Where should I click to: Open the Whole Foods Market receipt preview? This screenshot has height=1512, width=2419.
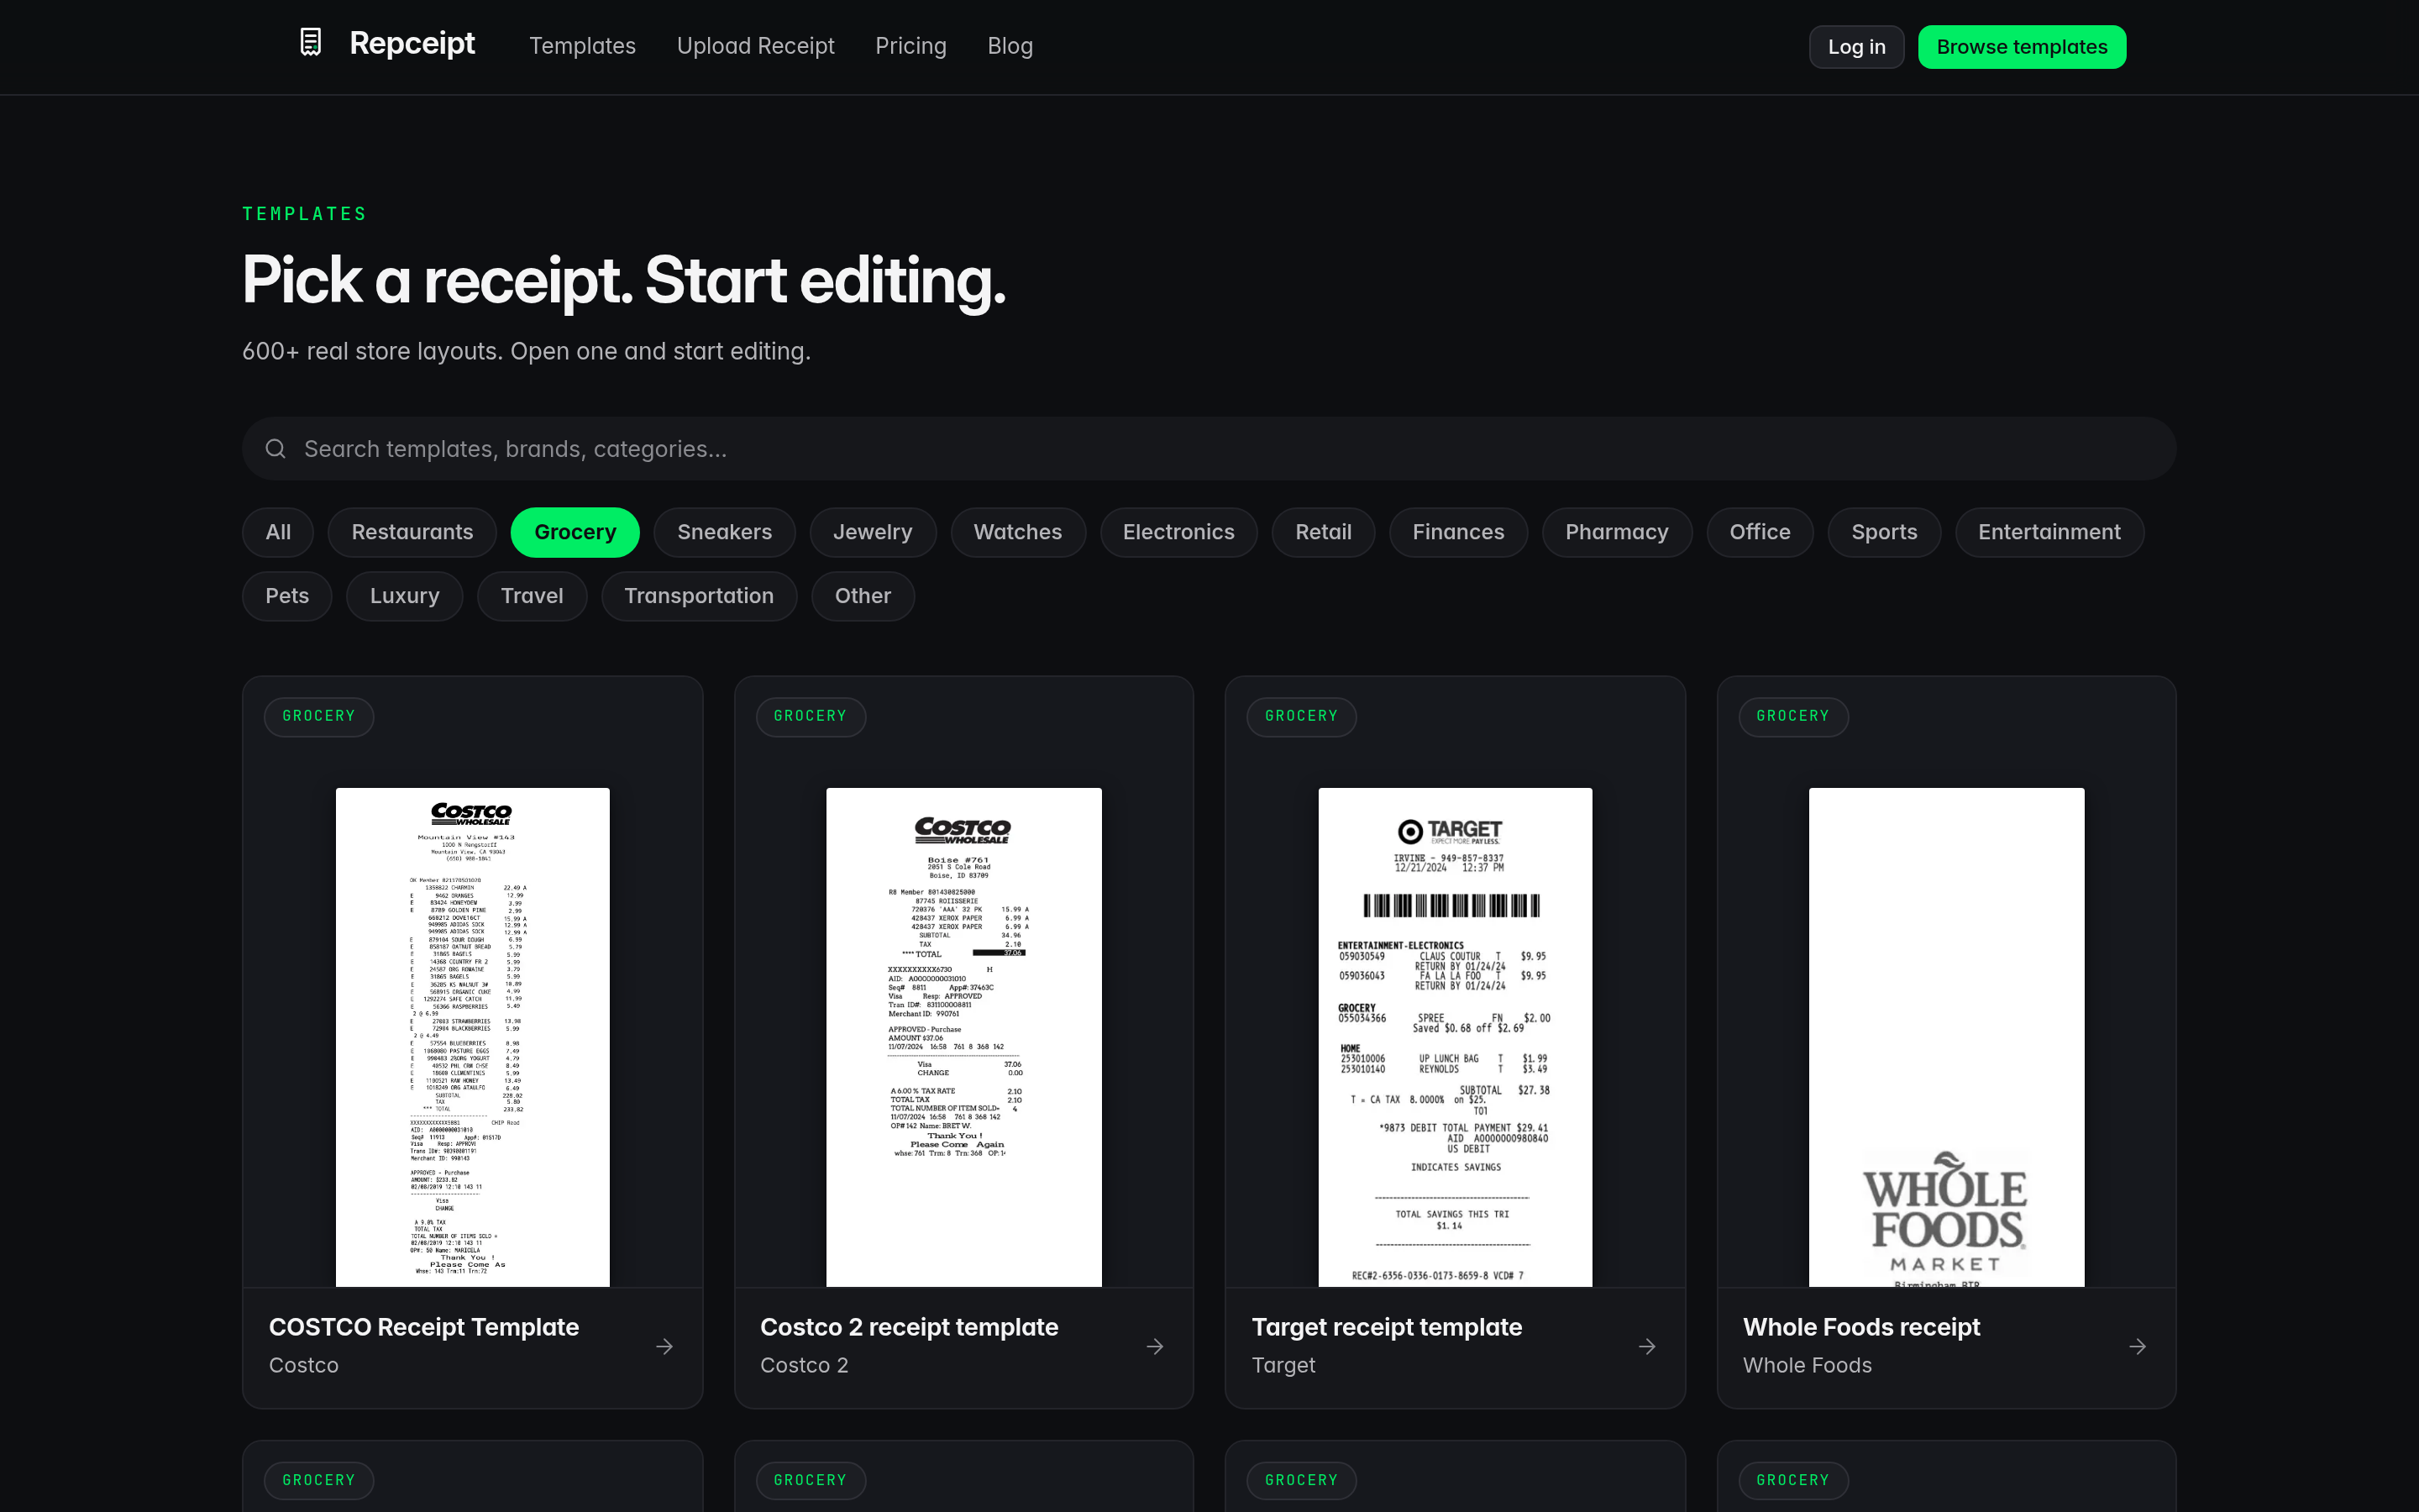click(1946, 1037)
